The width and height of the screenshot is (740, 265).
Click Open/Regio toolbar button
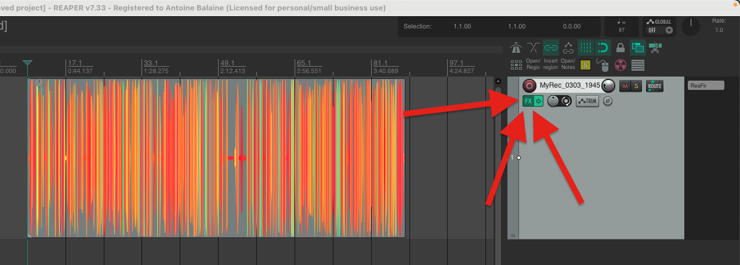533,64
